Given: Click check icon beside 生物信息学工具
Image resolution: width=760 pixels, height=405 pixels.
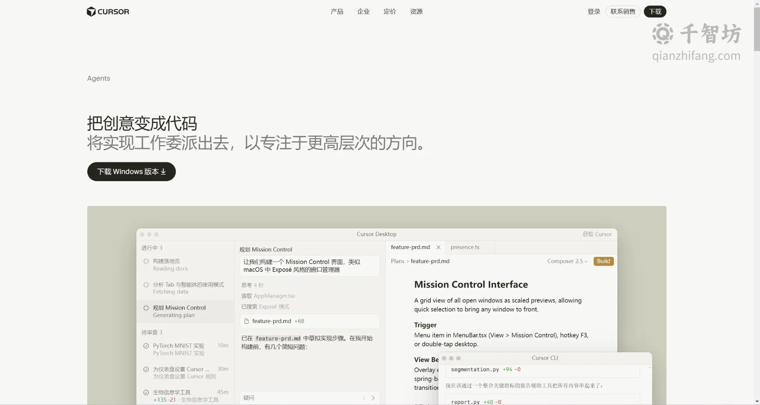Looking at the screenshot, I should (146, 392).
